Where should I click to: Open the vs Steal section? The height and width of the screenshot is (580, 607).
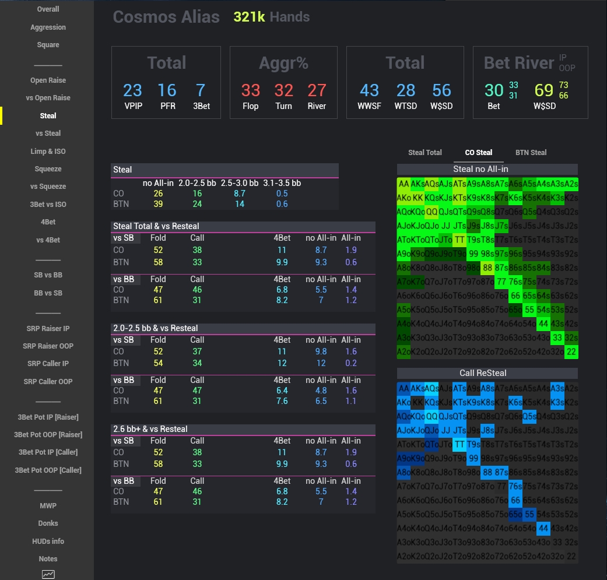coord(48,133)
